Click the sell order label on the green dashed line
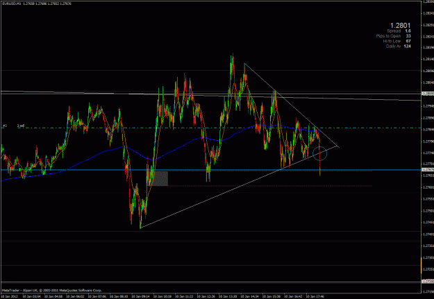This screenshot has width=434, height=299. (x=21, y=126)
